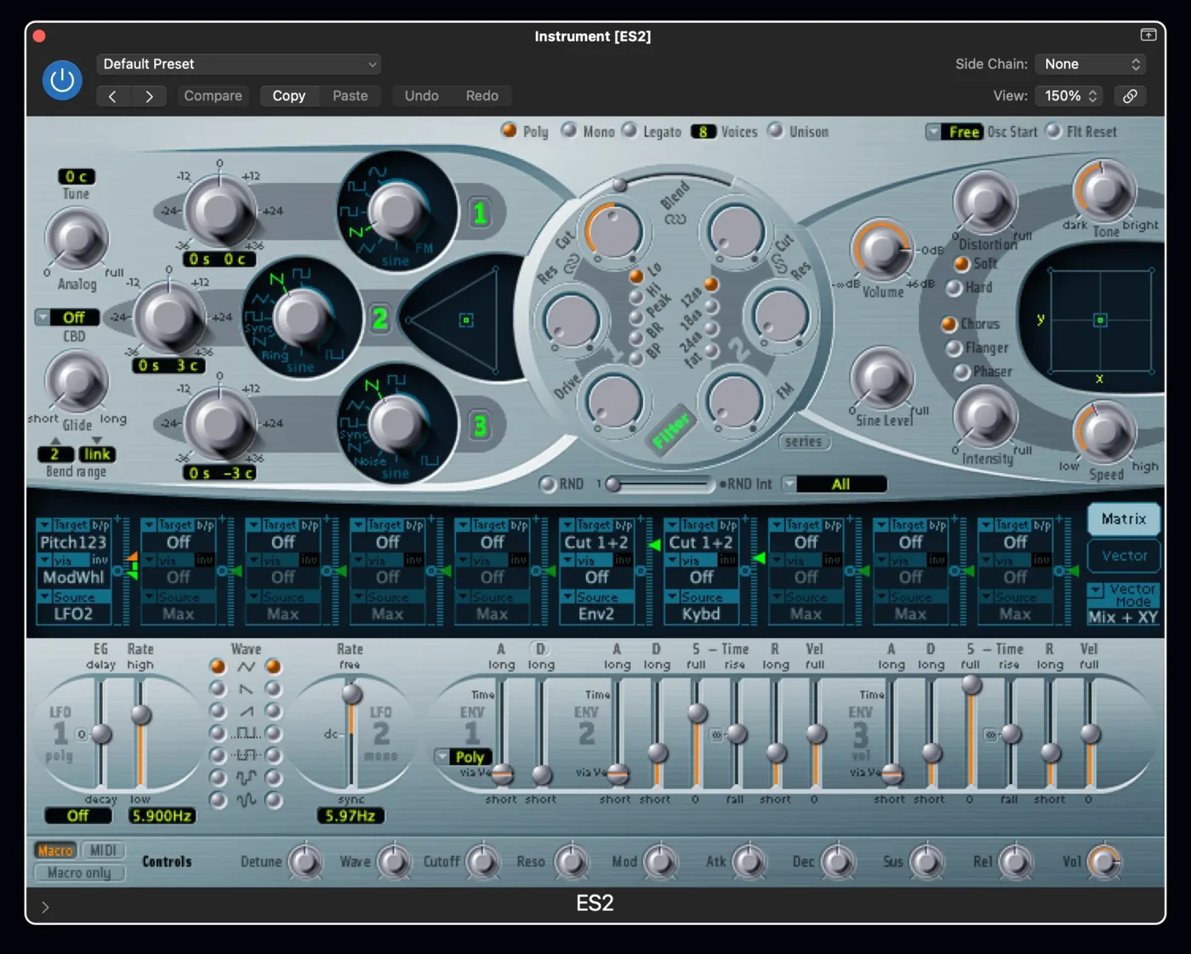Click the Glide knob

click(77, 381)
